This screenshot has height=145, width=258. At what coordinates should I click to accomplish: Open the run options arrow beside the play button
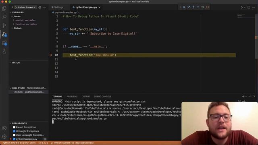pos(245,7)
